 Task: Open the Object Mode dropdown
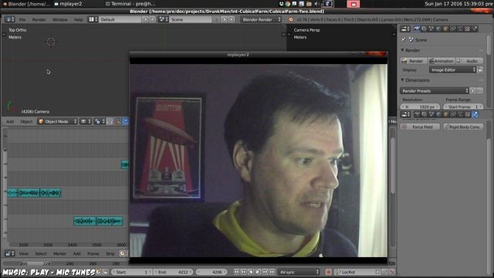[x=57, y=122]
